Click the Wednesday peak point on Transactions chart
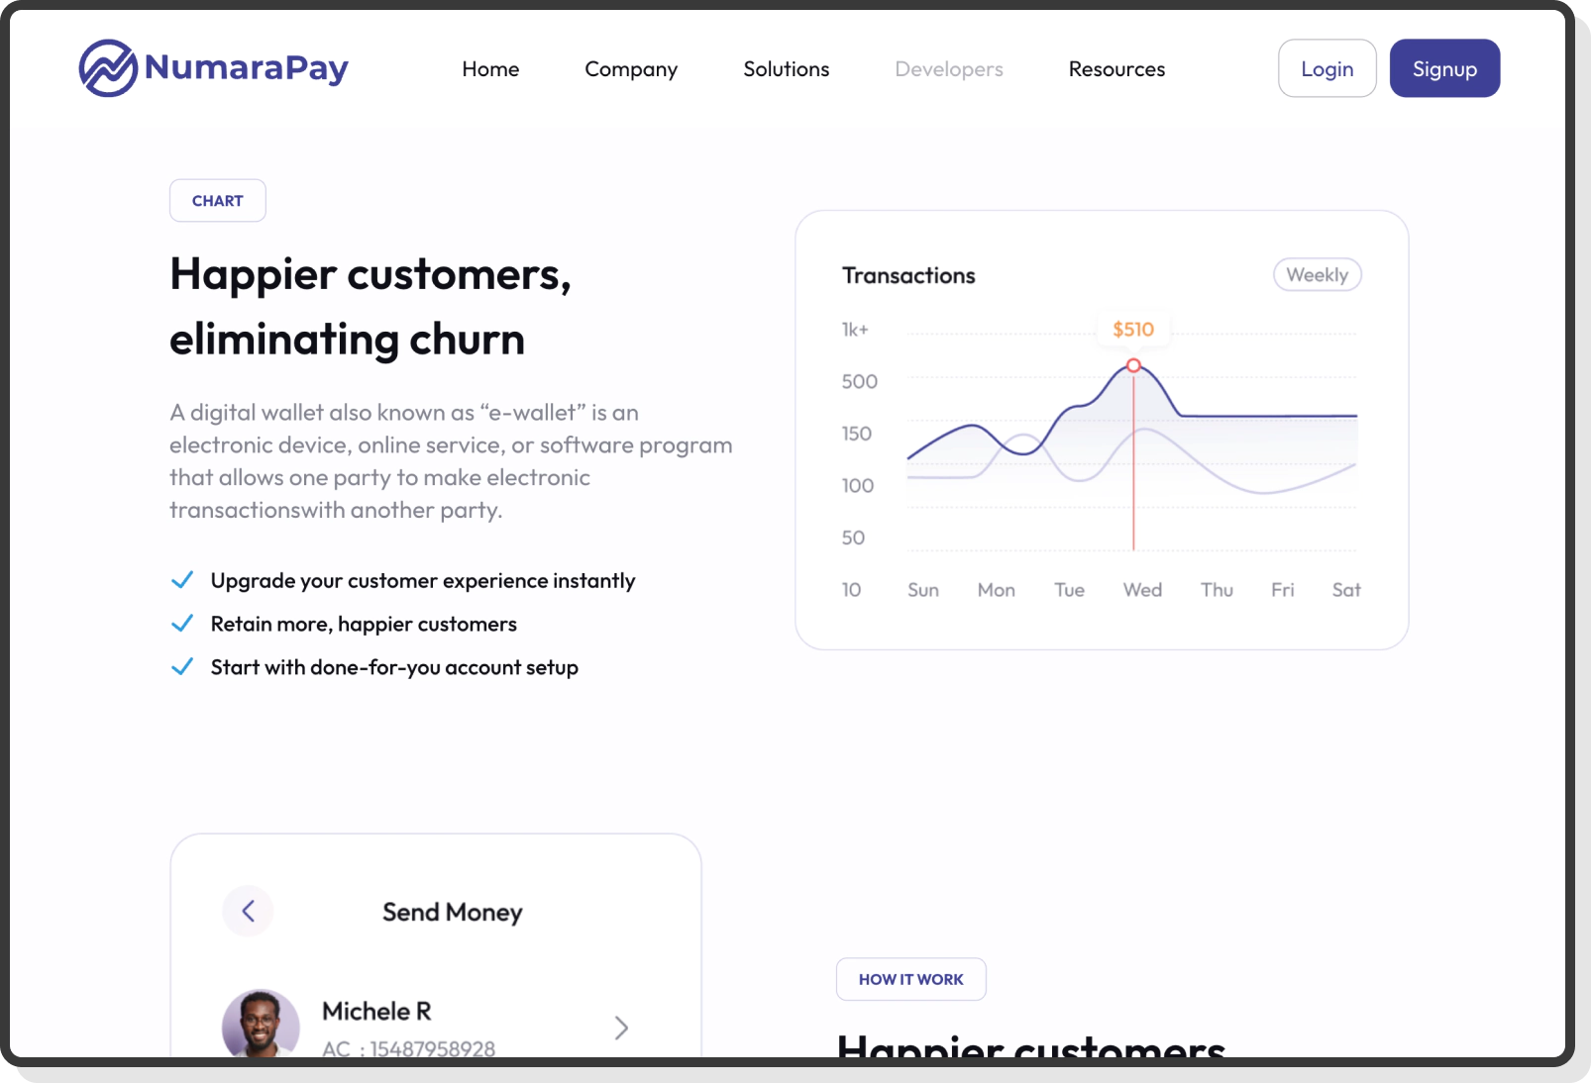 1132,365
